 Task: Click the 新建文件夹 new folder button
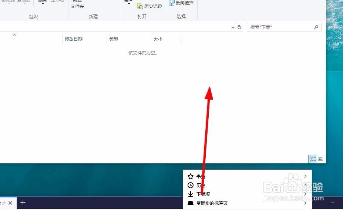(x=77, y=4)
